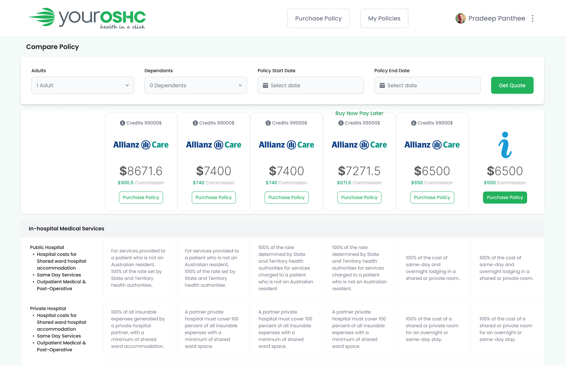
Task: Click the "100% of all insurable expenses" cell
Action: pos(139,329)
